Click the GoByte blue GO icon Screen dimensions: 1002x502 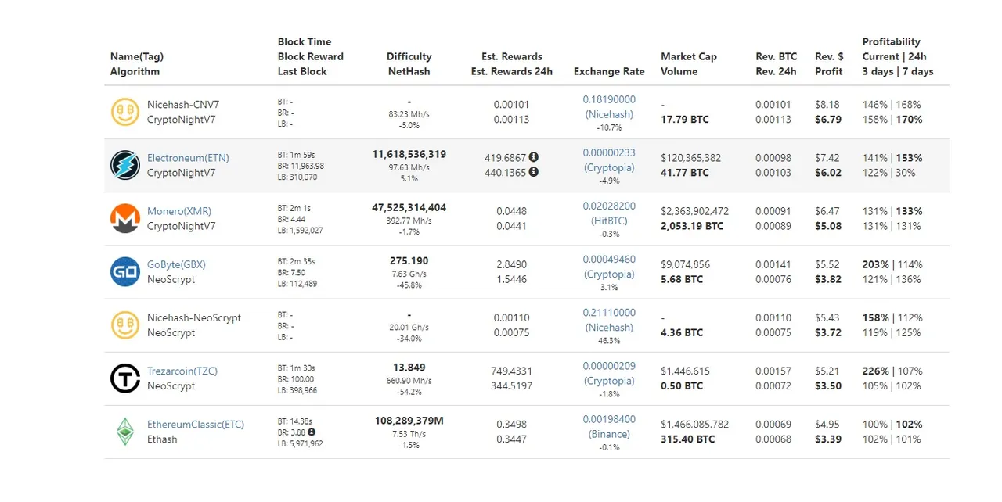click(x=125, y=271)
